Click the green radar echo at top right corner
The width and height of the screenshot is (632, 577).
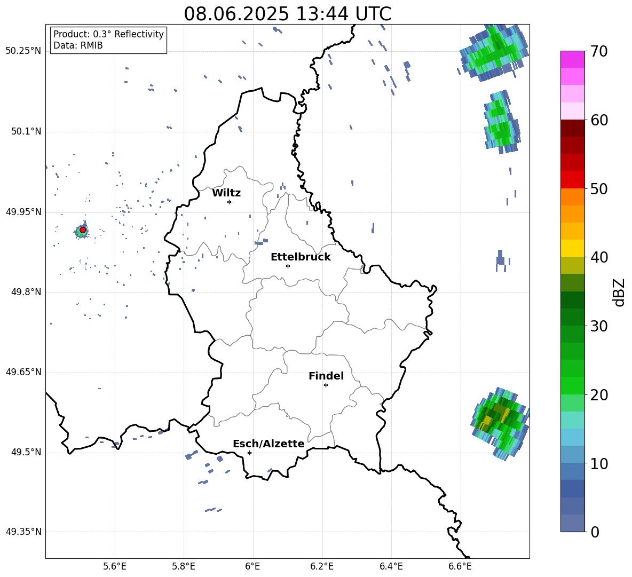[494, 52]
